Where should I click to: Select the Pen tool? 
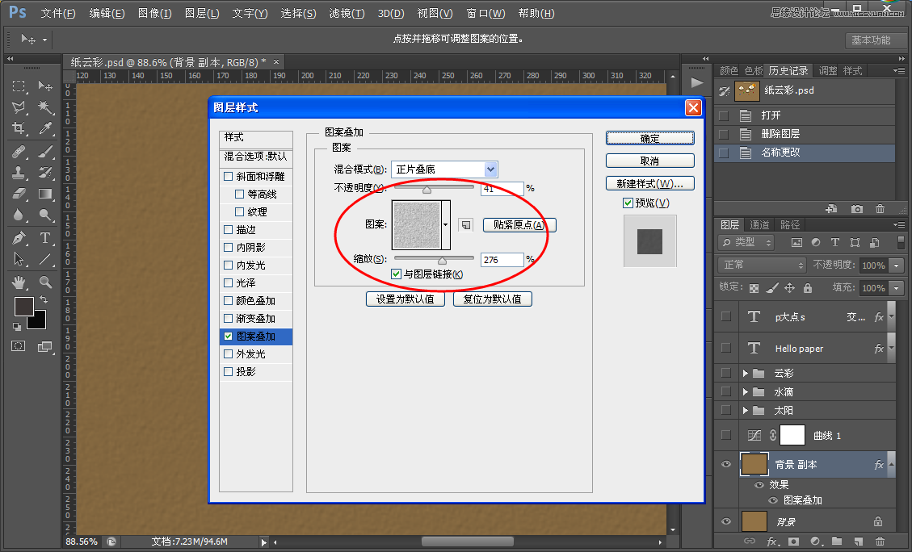point(19,238)
